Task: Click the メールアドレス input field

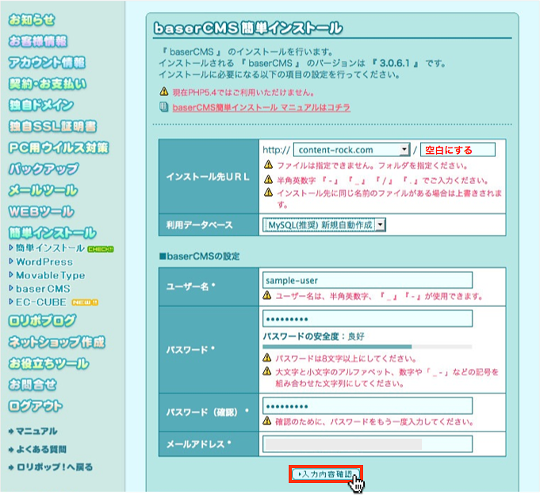Action: coord(367,444)
